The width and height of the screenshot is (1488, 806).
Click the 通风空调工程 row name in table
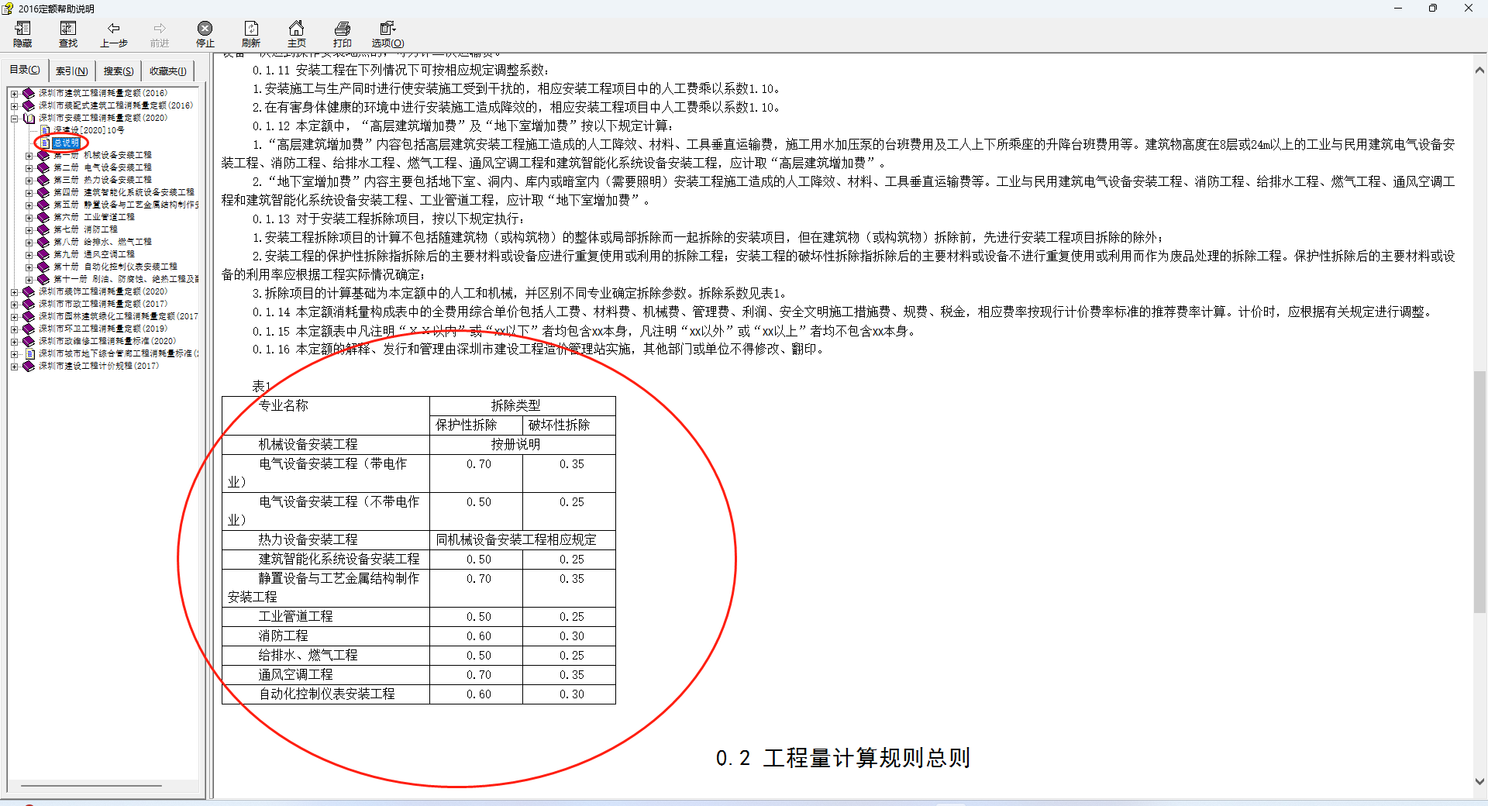click(295, 675)
